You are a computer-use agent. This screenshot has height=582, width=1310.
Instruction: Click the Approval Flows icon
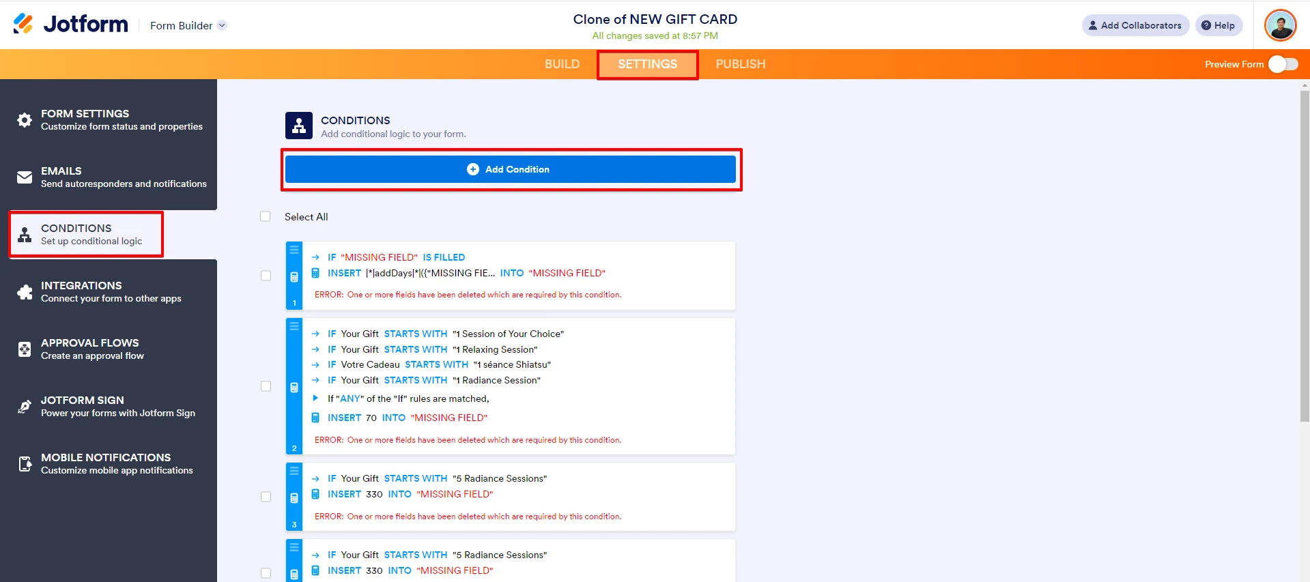(x=25, y=349)
